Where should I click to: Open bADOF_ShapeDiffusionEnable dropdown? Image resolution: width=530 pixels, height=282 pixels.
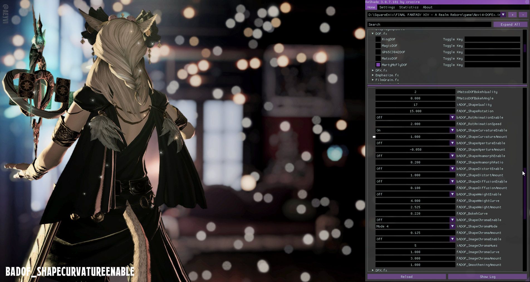(415, 182)
